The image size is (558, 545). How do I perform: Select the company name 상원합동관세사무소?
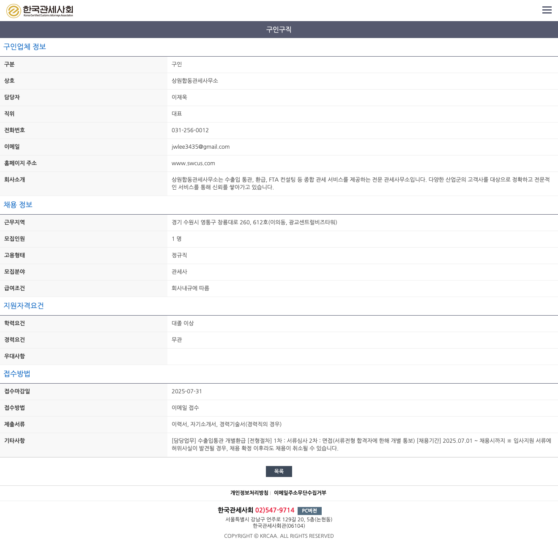195,81
